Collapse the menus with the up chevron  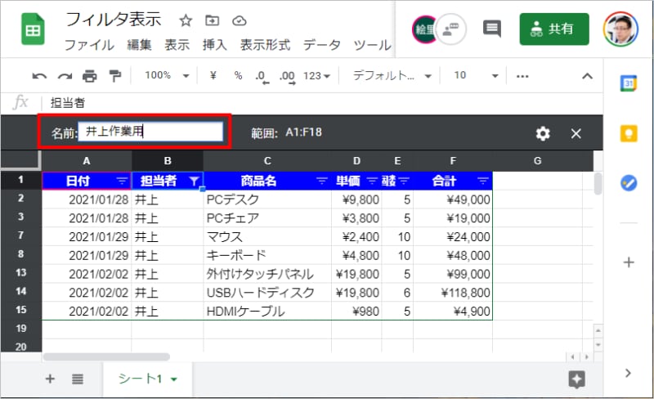click(587, 76)
